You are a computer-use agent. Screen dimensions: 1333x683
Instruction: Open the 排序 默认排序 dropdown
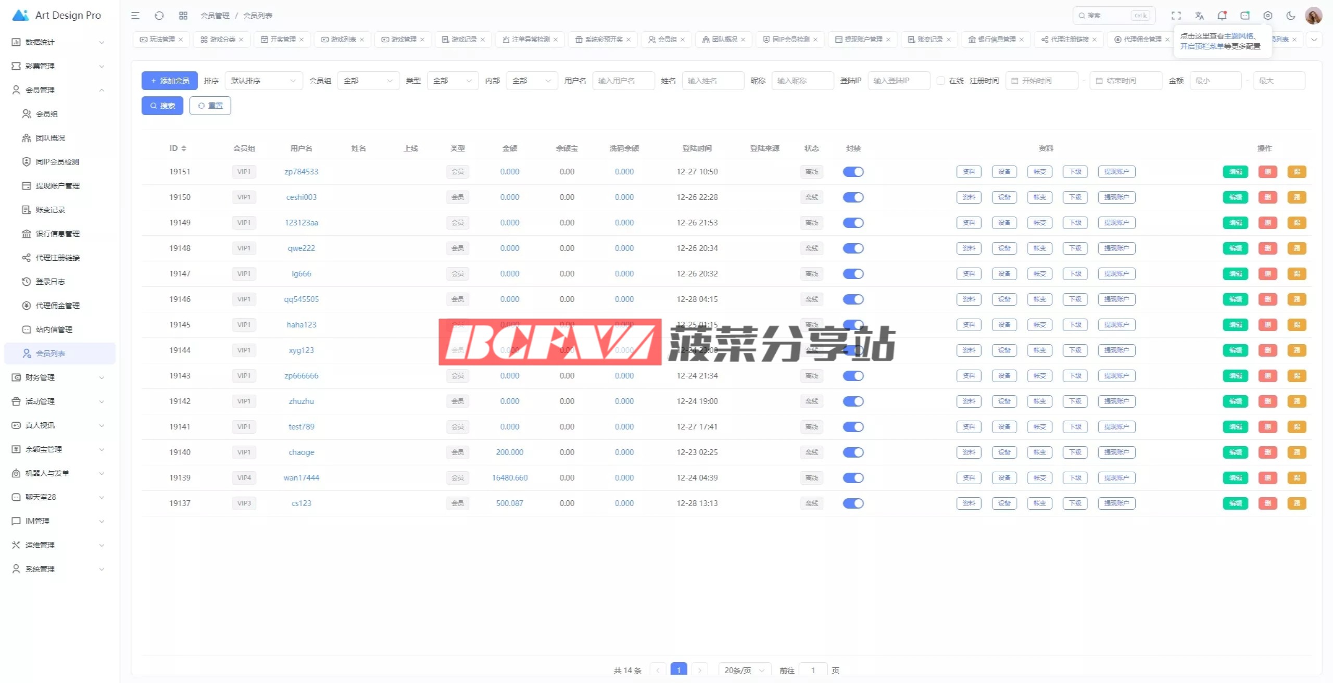pyautogui.click(x=263, y=81)
